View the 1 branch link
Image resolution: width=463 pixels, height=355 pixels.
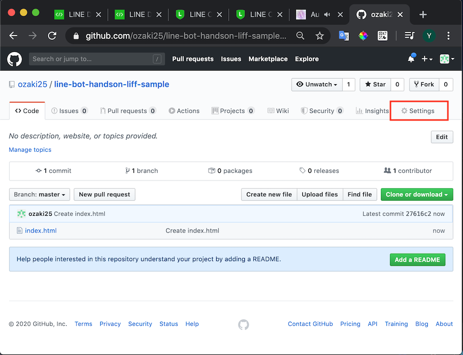pyautogui.click(x=142, y=171)
